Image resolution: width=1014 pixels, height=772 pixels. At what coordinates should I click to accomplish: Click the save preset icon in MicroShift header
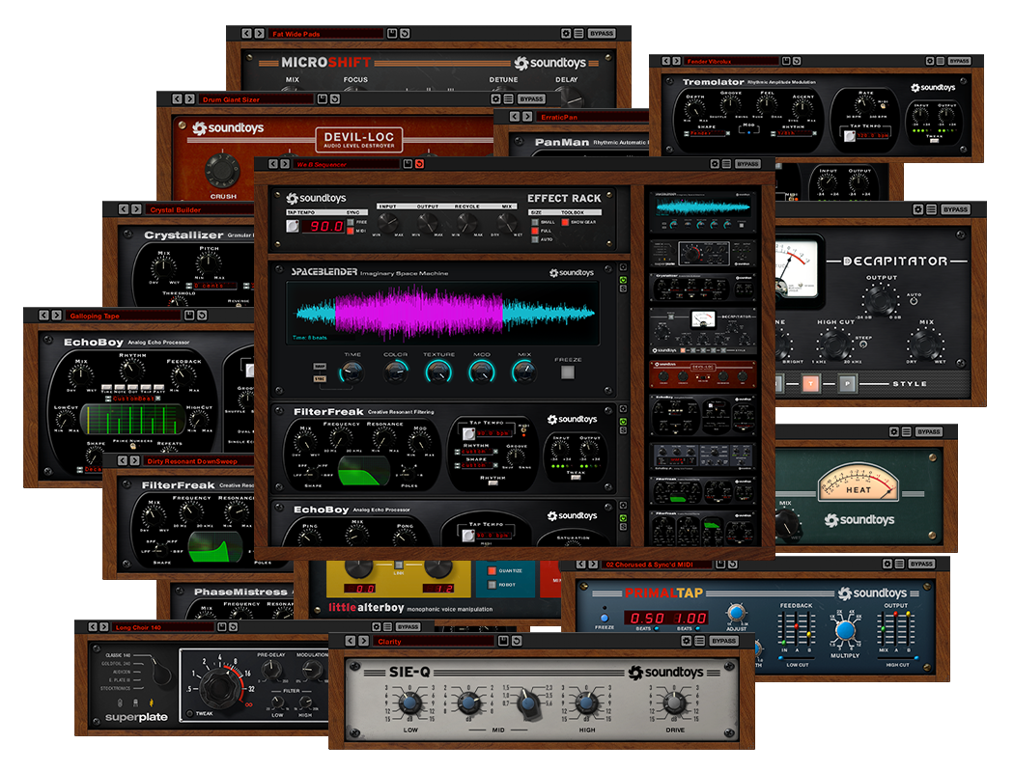(x=393, y=33)
